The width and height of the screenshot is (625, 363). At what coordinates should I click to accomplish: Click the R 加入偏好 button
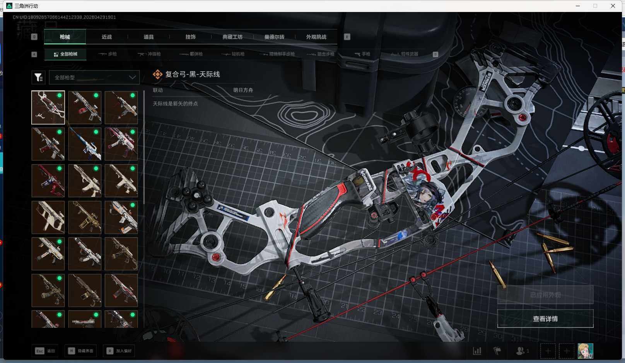tap(119, 351)
